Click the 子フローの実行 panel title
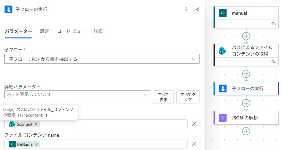 tap(31, 9)
